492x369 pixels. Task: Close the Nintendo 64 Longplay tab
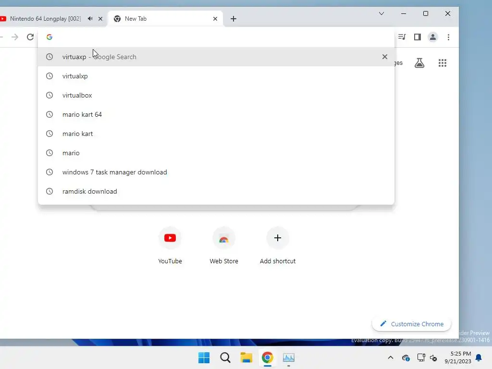[x=100, y=19]
